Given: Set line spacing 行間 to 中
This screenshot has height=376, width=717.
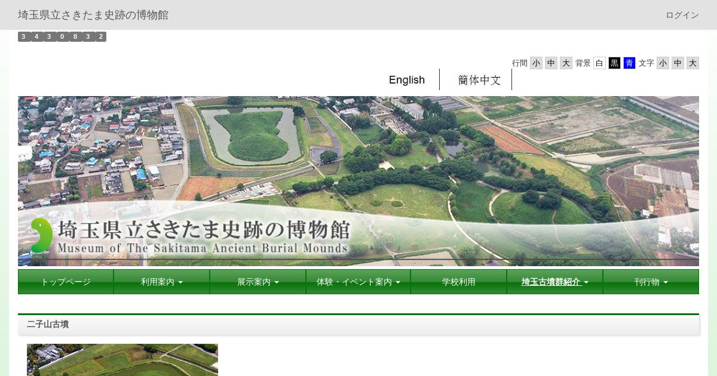Looking at the screenshot, I should pyautogui.click(x=551, y=63).
